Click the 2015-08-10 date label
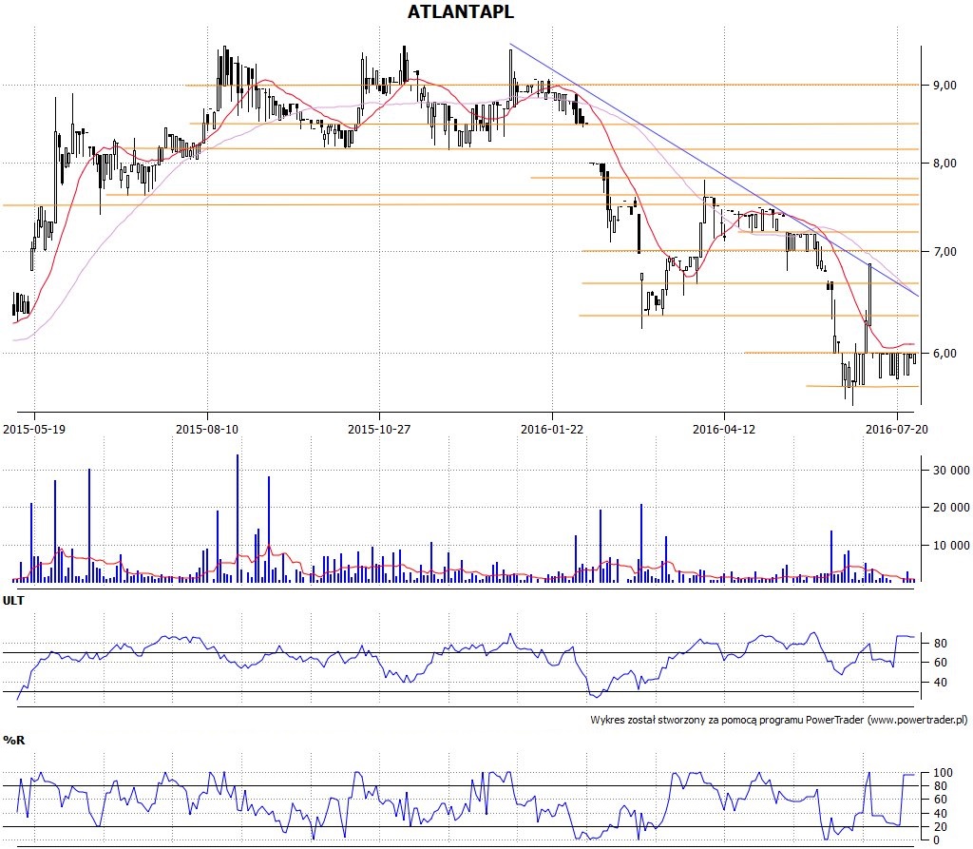Screen dimensions: 973x849 point(206,429)
